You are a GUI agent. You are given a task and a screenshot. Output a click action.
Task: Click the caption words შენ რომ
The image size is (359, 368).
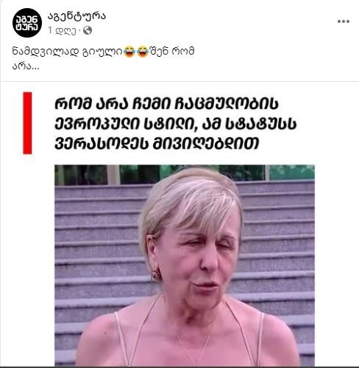tap(171, 52)
